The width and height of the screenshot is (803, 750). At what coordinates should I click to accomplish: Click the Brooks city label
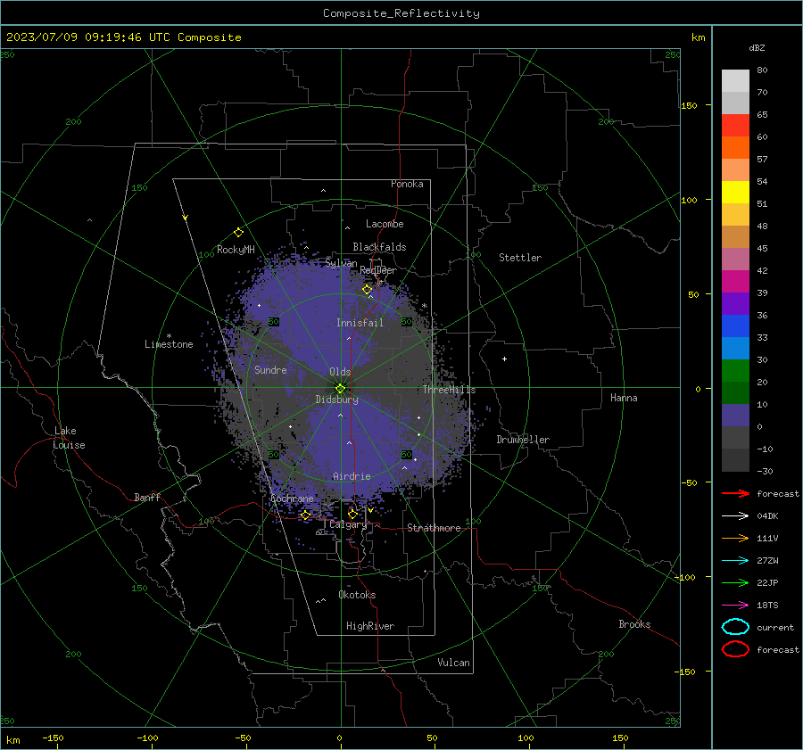tap(634, 624)
